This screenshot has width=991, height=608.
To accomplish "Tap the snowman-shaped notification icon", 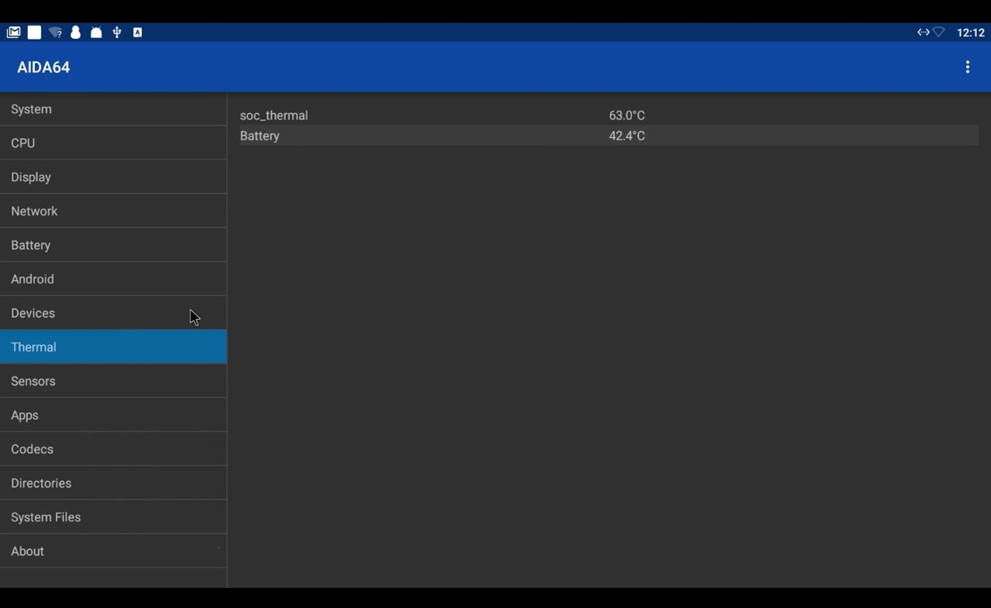I will tap(76, 33).
